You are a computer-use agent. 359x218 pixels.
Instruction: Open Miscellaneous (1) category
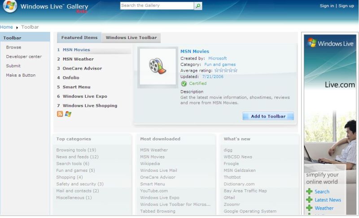point(74,198)
